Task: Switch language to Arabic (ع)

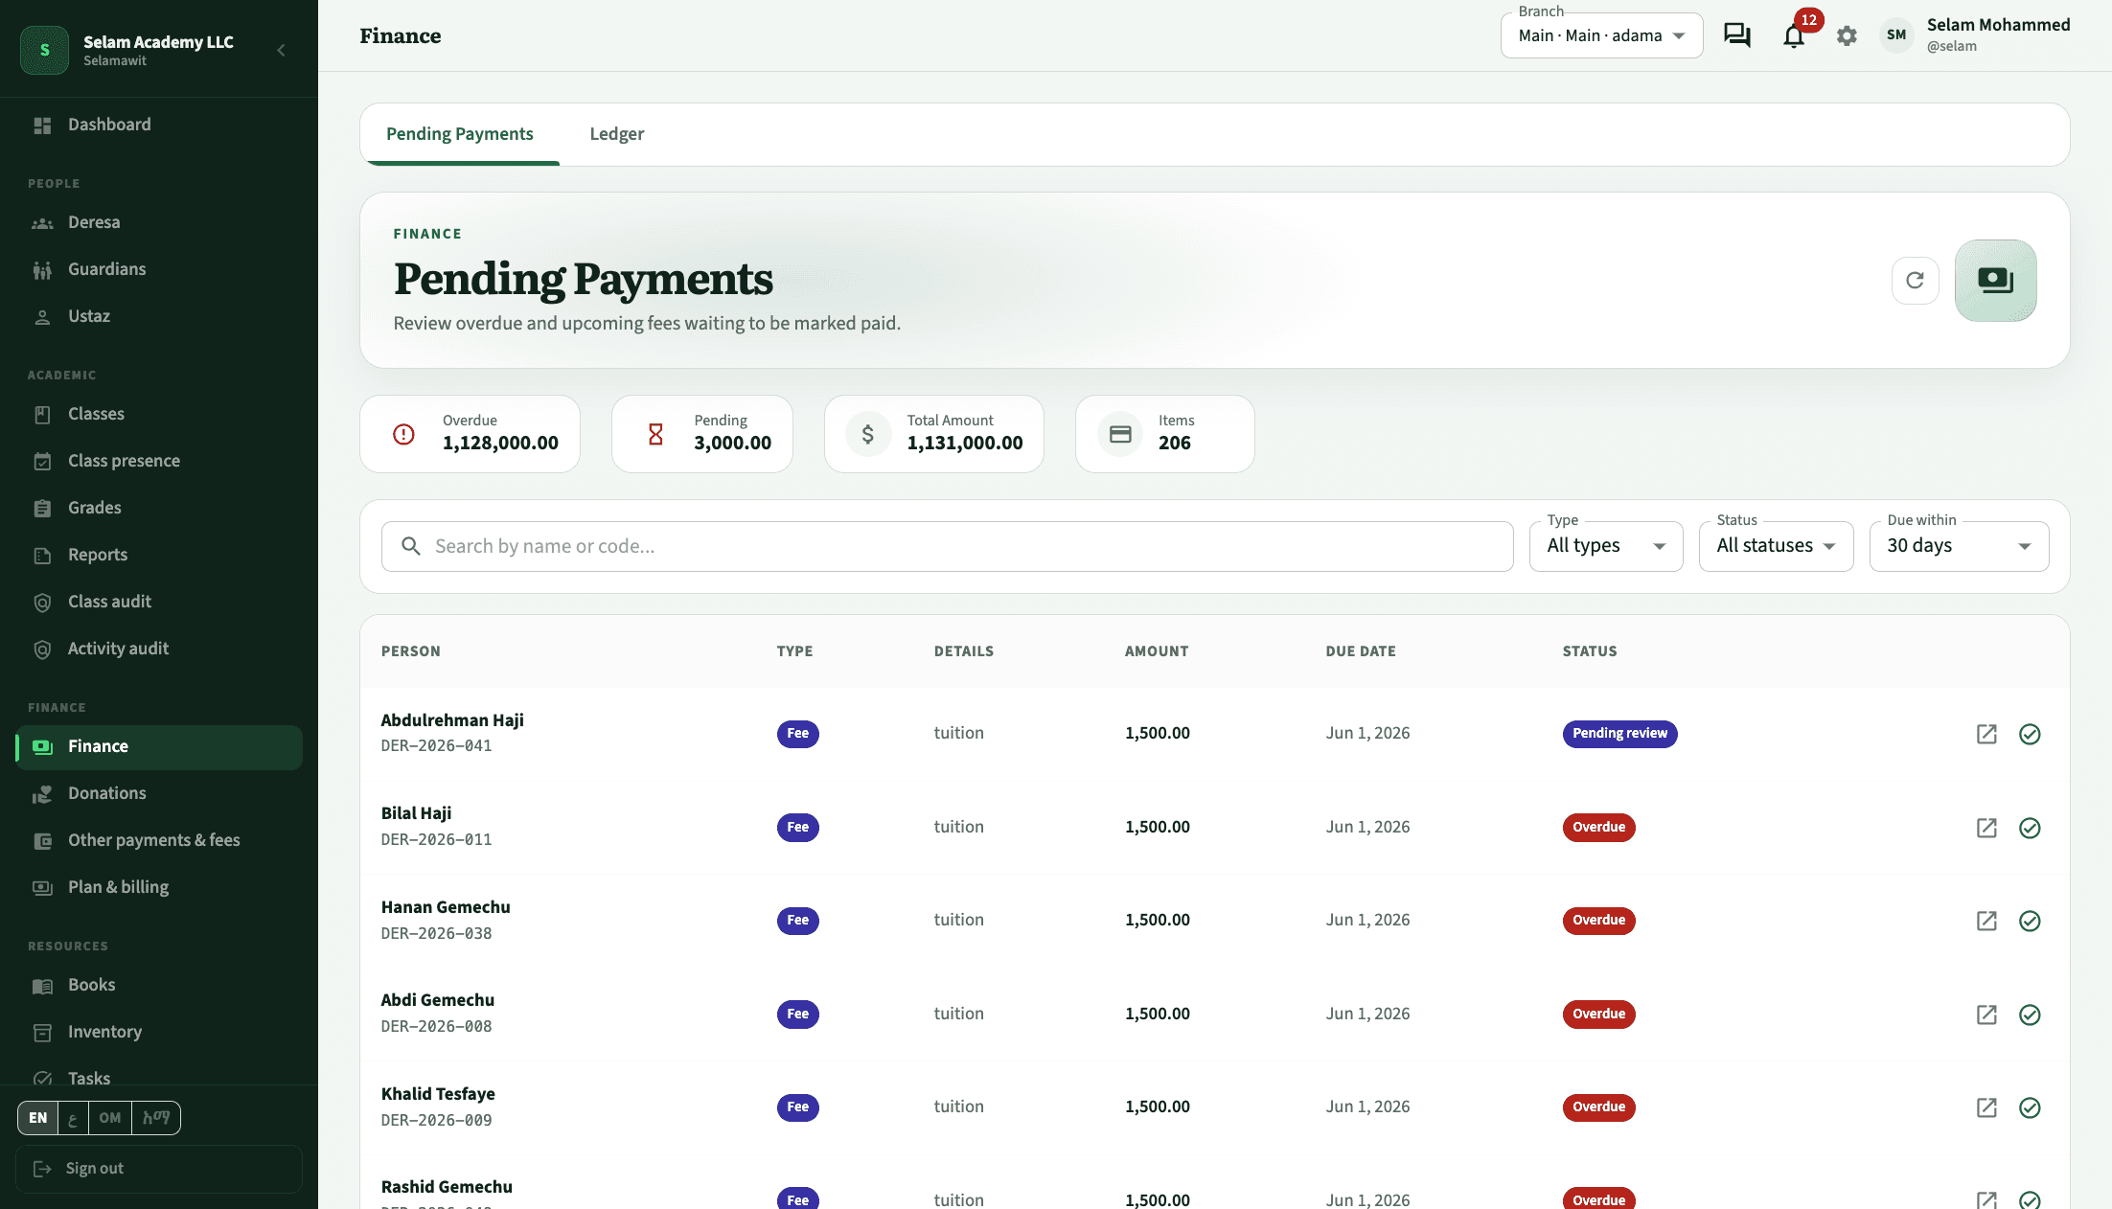Action: click(73, 1118)
